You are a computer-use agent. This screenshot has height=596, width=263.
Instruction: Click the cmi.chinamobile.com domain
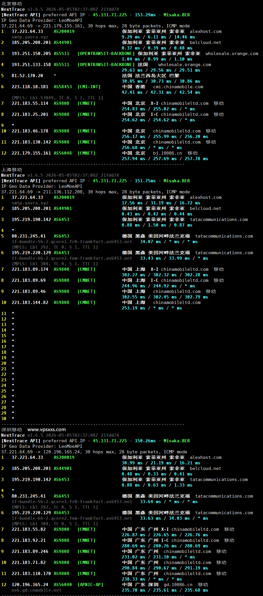coord(178,87)
